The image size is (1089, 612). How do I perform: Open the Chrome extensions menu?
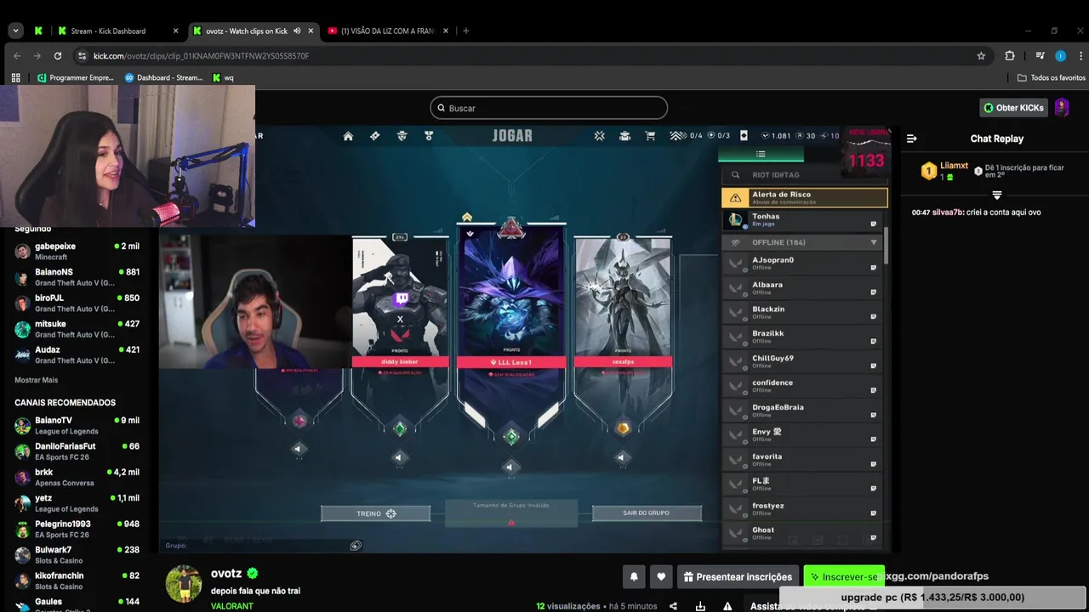pos(1010,56)
